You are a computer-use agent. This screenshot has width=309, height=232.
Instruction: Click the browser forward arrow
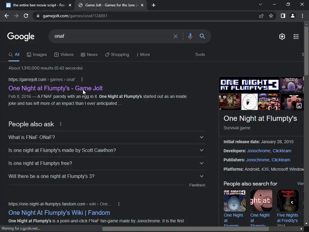16,16
